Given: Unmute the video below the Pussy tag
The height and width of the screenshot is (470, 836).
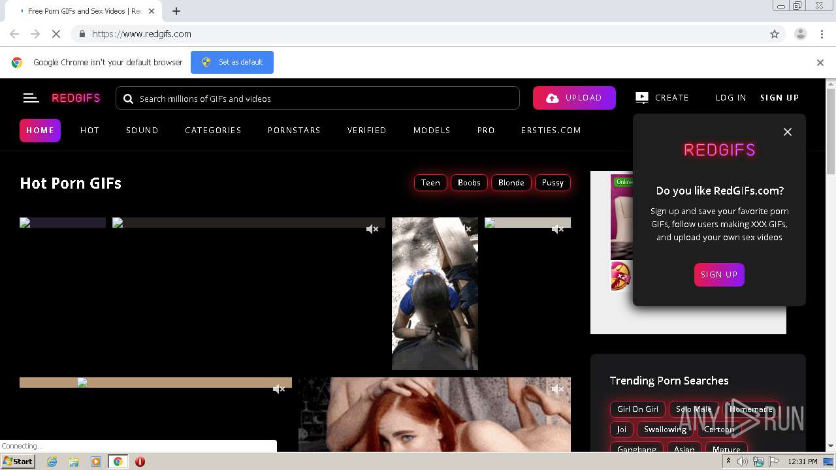Looking at the screenshot, I should coord(558,229).
